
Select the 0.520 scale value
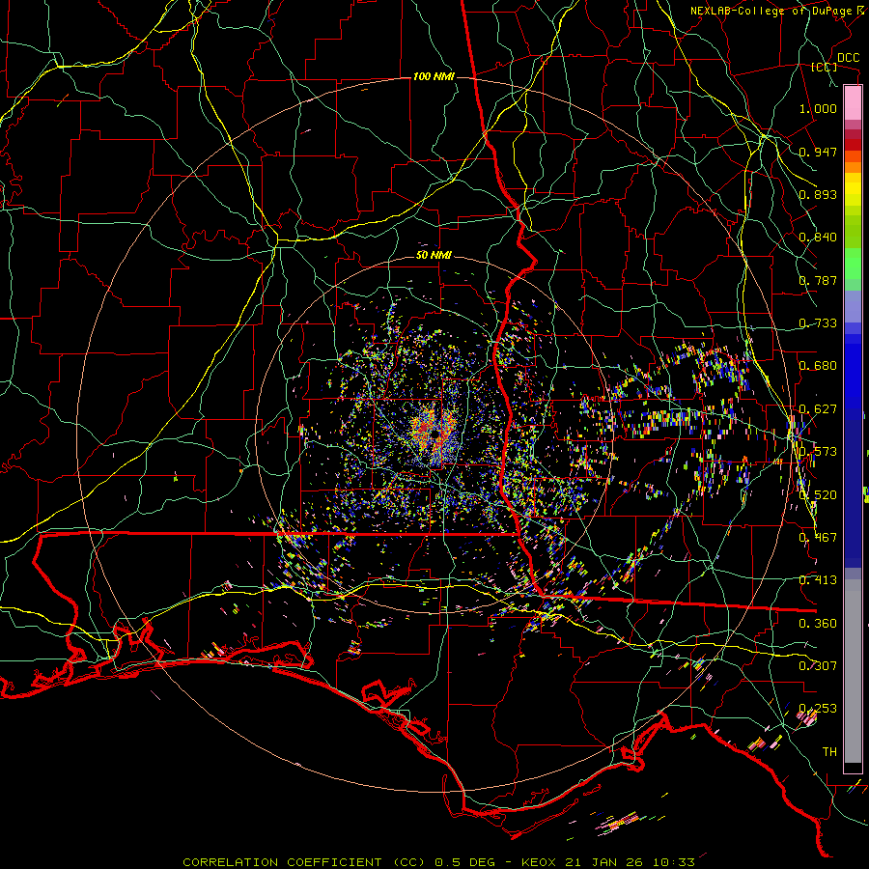(x=818, y=495)
